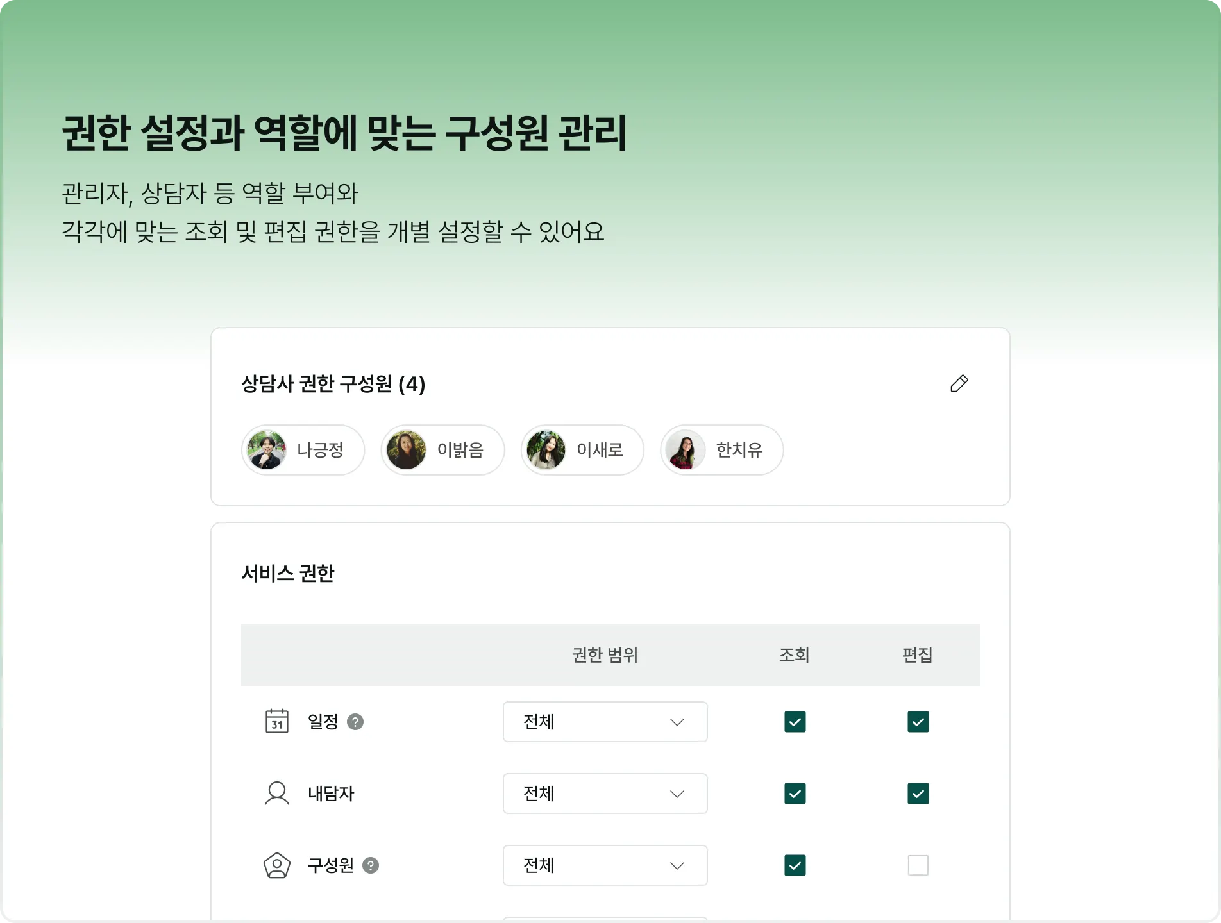The image size is (1221, 923).
Task: Expand the 권한 범위 dropdown for 구성원
Action: [605, 865]
